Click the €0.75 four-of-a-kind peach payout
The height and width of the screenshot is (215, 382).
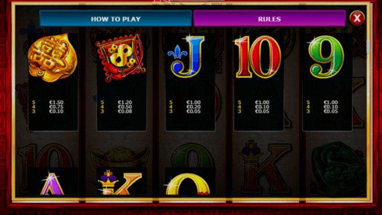coord(56,107)
